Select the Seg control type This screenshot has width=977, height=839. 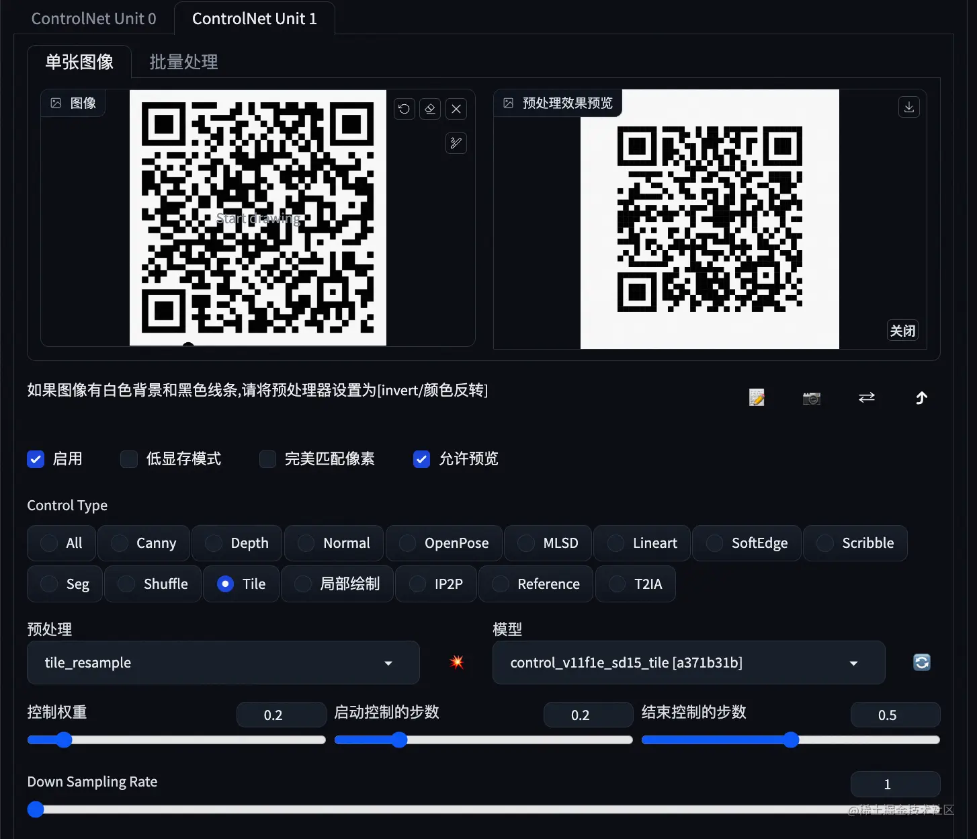65,584
